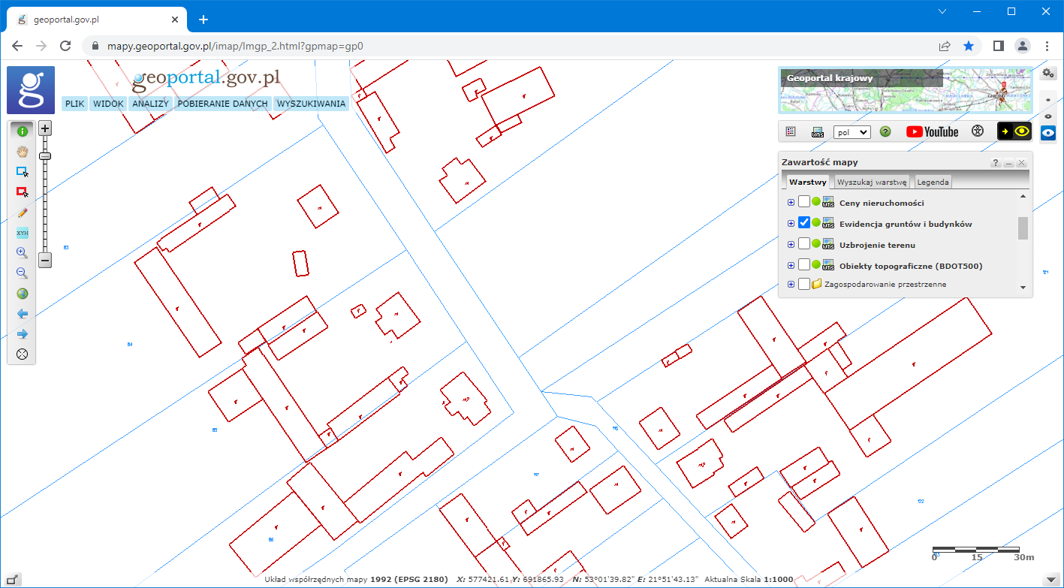The height and width of the screenshot is (588, 1064).
Task: Open the YouTube channel icon
Action: click(x=932, y=131)
